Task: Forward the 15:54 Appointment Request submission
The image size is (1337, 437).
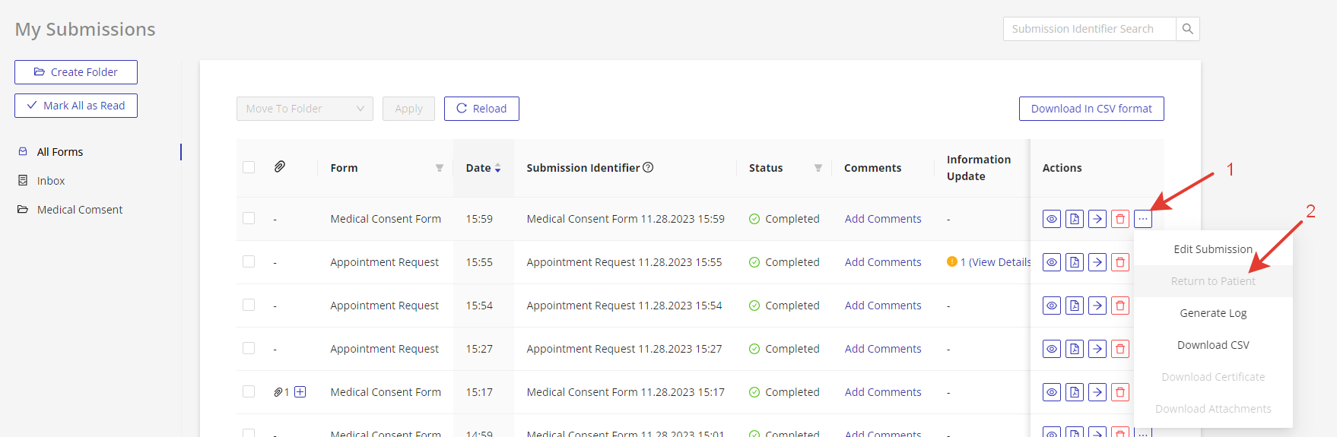Action: tap(1097, 306)
